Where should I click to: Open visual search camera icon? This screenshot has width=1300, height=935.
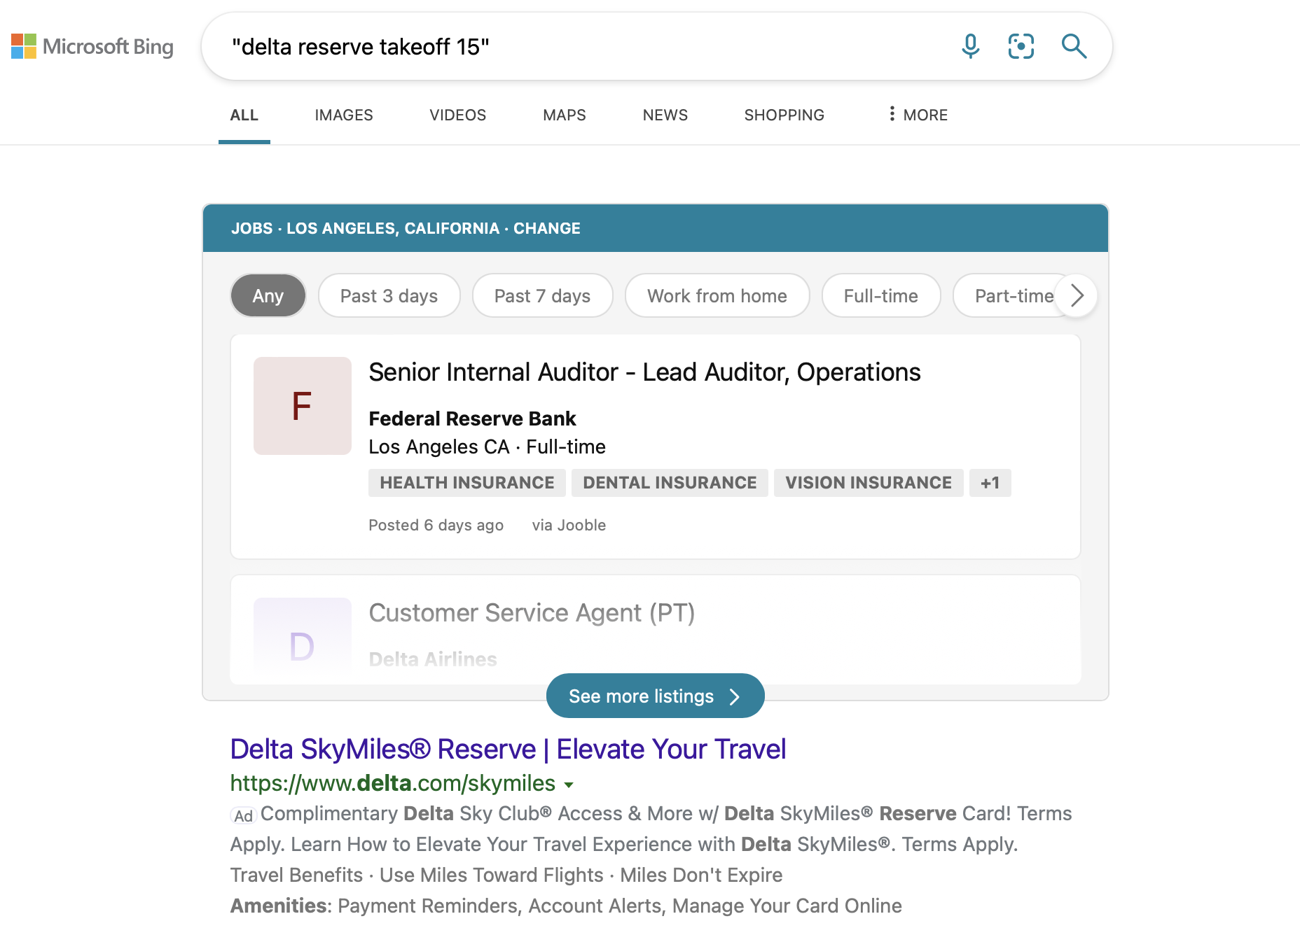[x=1021, y=46]
